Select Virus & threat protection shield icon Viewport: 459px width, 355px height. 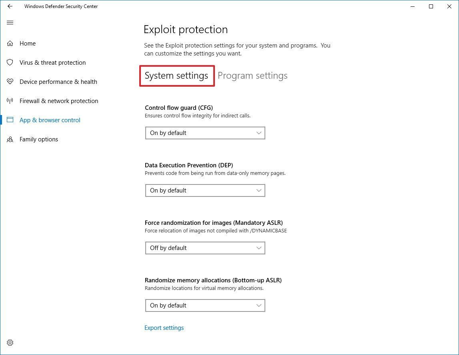pos(10,62)
